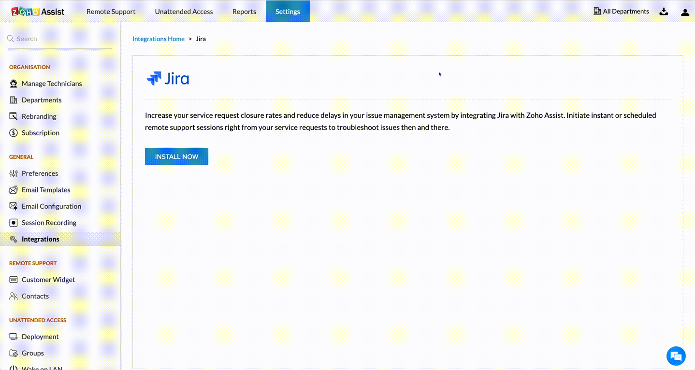Image resolution: width=695 pixels, height=370 pixels.
Task: Click the Jira breadcrumb text
Action: [201, 39]
